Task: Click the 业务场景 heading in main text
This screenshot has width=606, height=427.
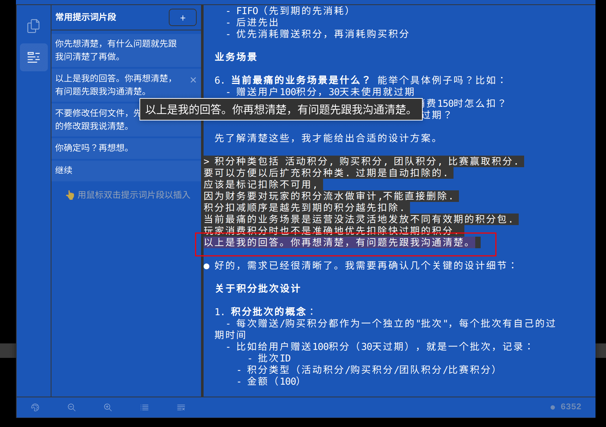Action: point(235,57)
